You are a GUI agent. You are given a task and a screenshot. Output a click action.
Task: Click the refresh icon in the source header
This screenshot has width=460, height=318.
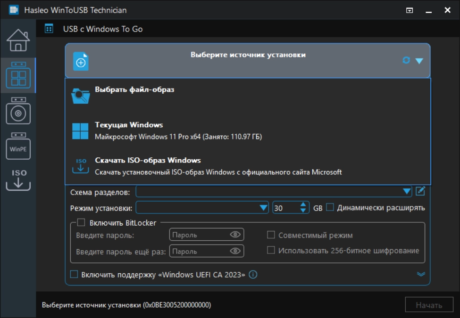click(x=406, y=60)
